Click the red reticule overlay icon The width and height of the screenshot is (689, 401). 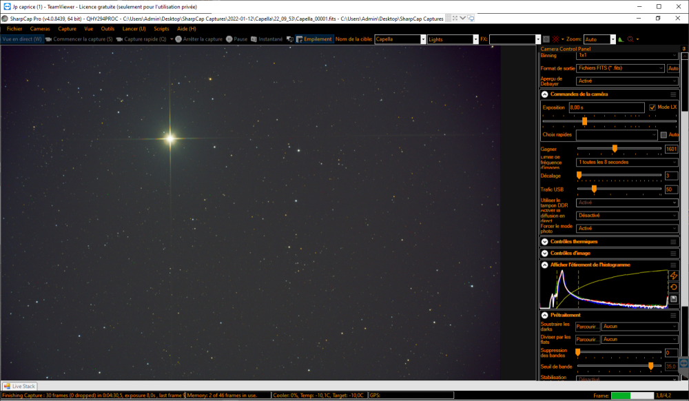tap(556, 39)
